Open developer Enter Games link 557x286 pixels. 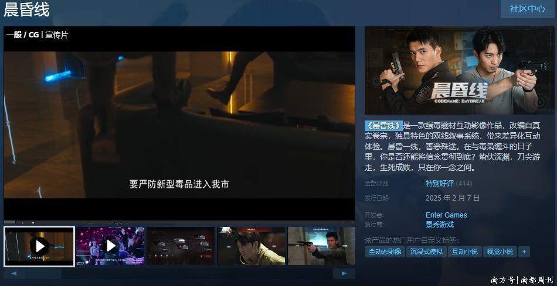click(446, 215)
